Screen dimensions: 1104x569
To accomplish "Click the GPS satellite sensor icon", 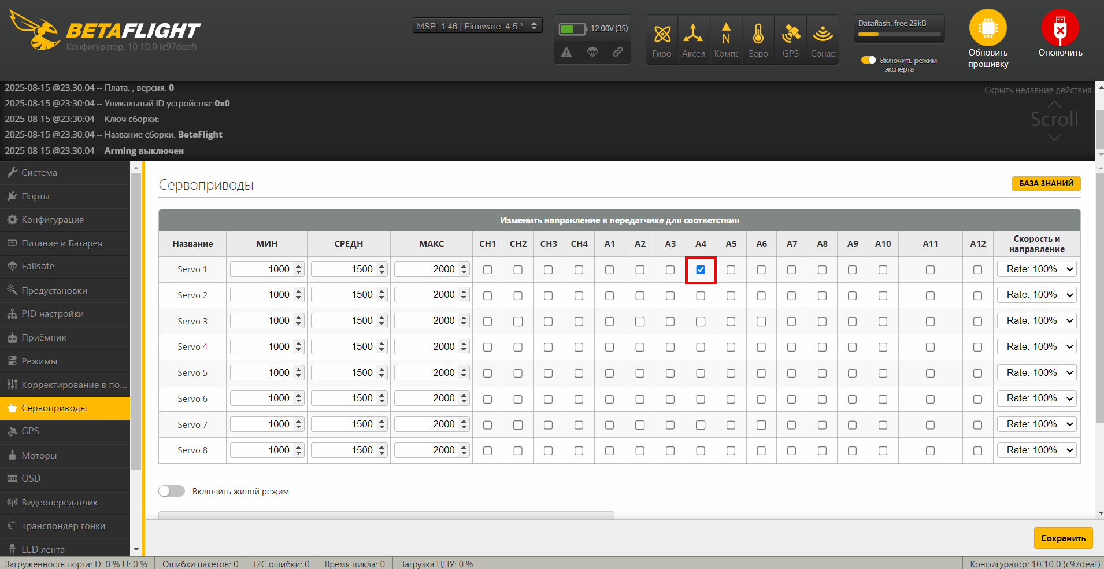I will [x=790, y=35].
